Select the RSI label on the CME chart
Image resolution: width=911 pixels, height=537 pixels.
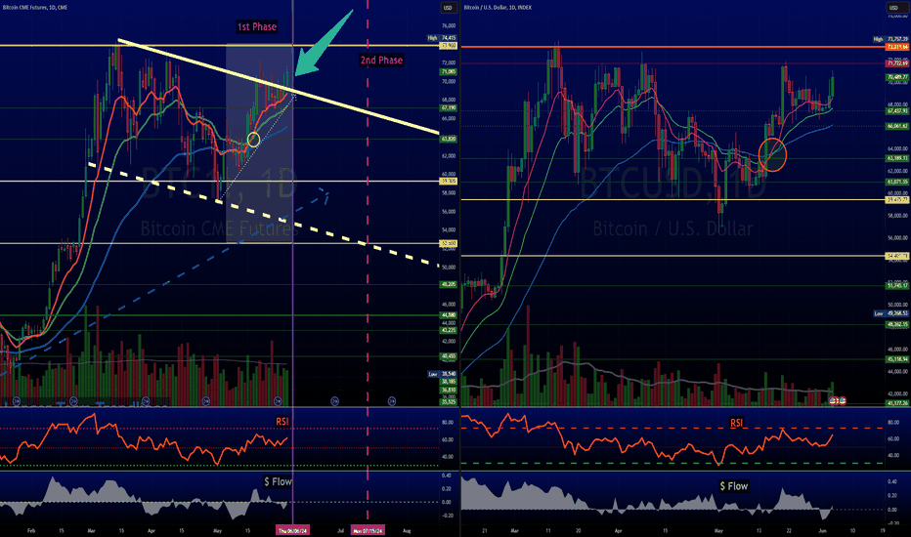282,422
